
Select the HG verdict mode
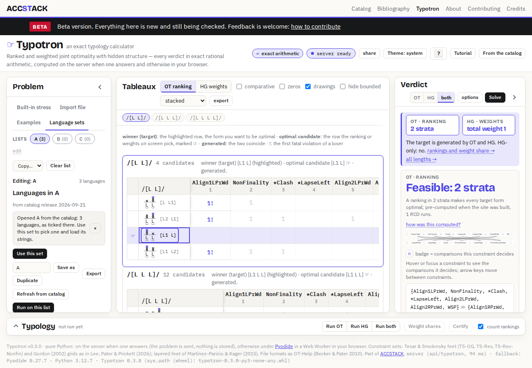431,97
